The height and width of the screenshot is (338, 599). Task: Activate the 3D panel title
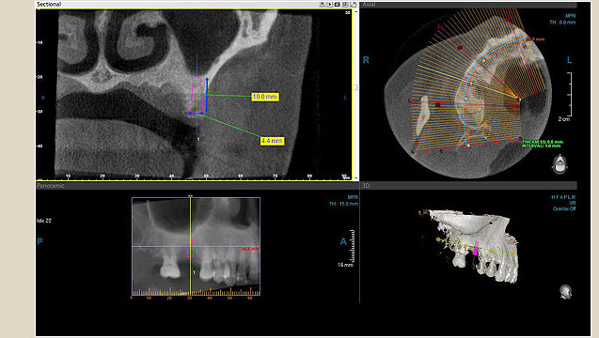coord(366,186)
